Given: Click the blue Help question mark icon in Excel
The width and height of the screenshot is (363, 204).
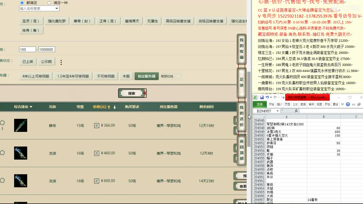Looking at the screenshot, I should (x=348, y=104).
